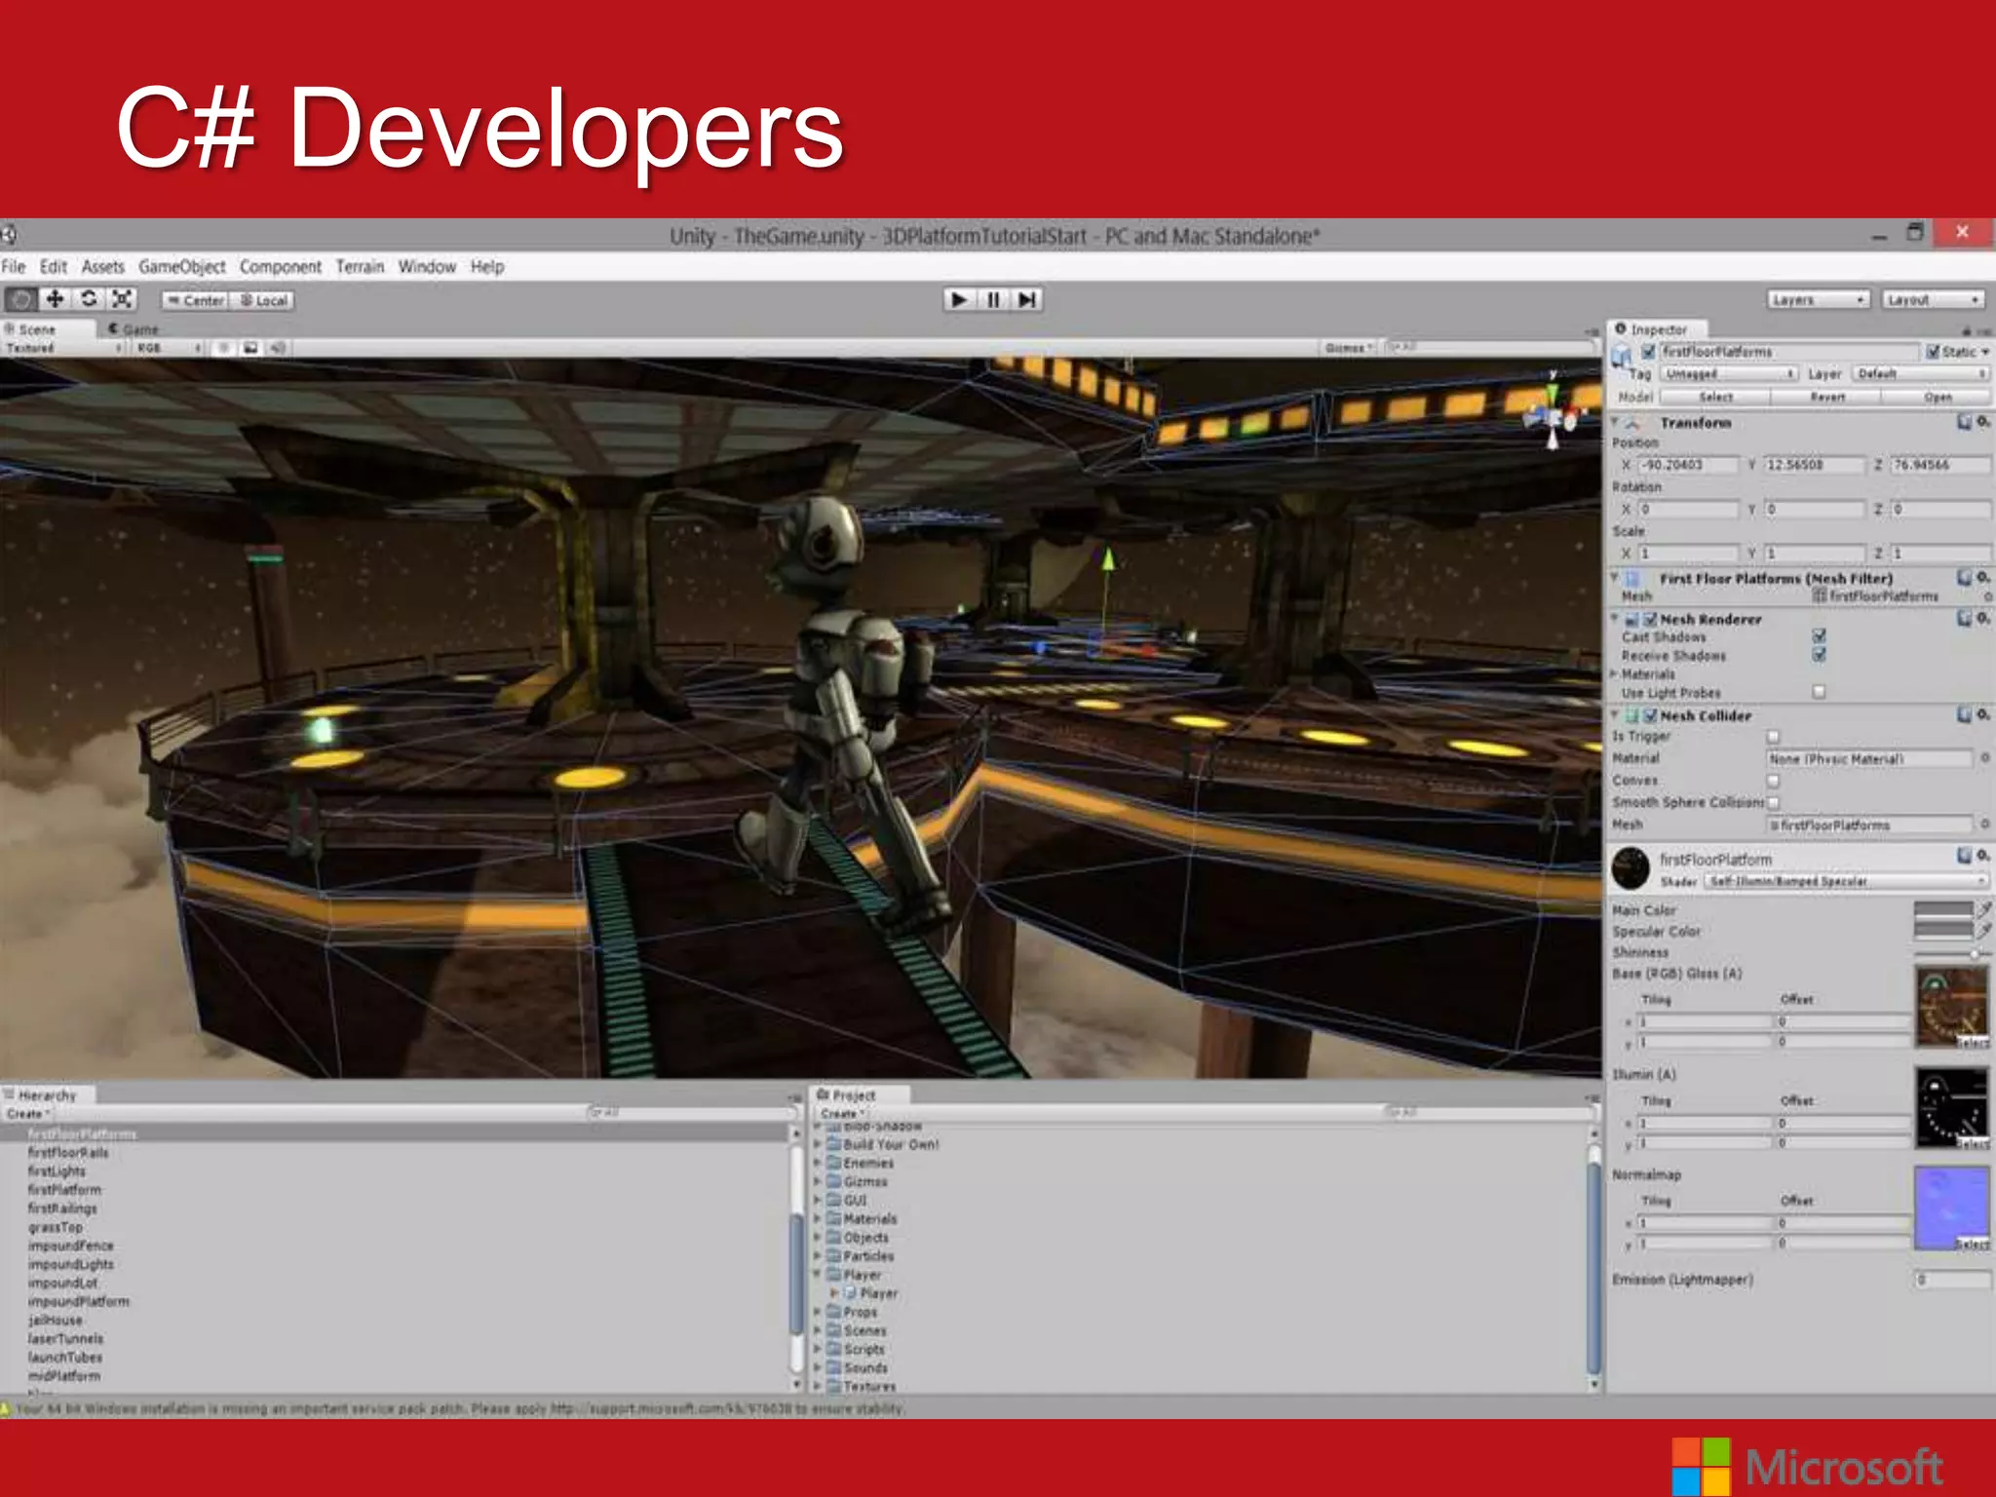Viewport: 1996px width, 1497px height.
Task: Toggle scene lighting icon in Scene bar
Action: pos(224,348)
